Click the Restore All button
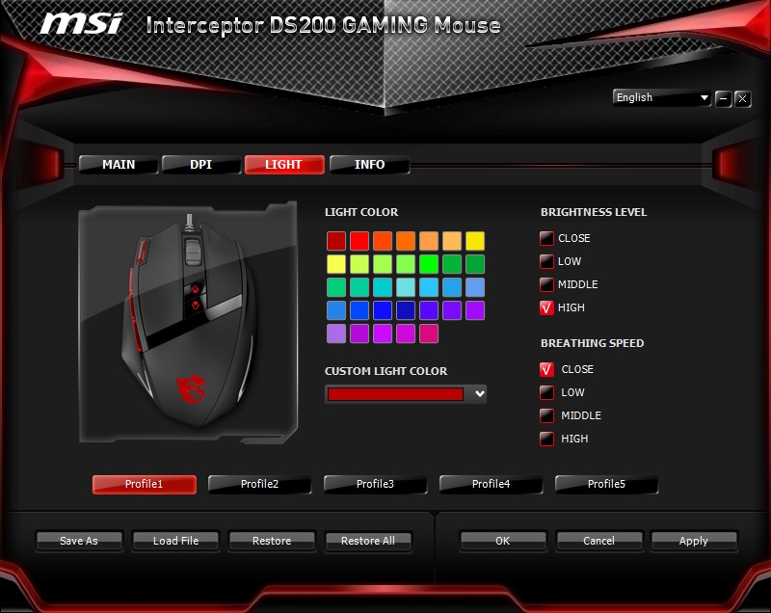 (x=367, y=541)
